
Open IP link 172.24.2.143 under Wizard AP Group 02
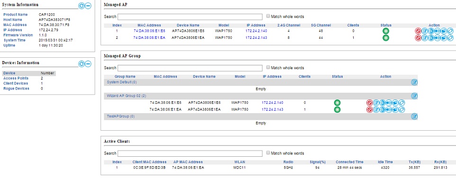coord(272,109)
